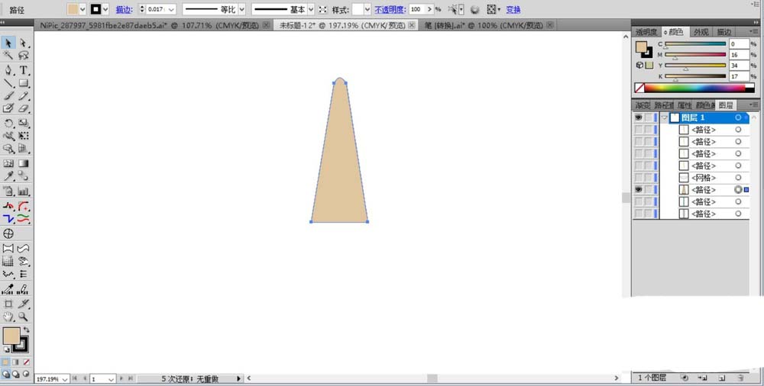Toggle lock column for 图层 1
Viewport: 764px width, 386px height.
coord(648,117)
